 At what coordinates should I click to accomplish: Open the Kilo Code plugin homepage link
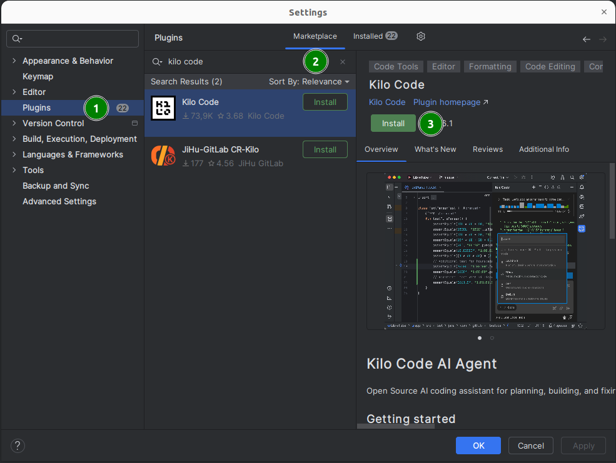[x=445, y=102]
